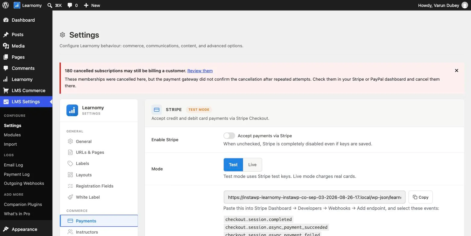Open the WordPress logo menu
Viewport: 471px width, 236px height.
pyautogui.click(x=5, y=5)
